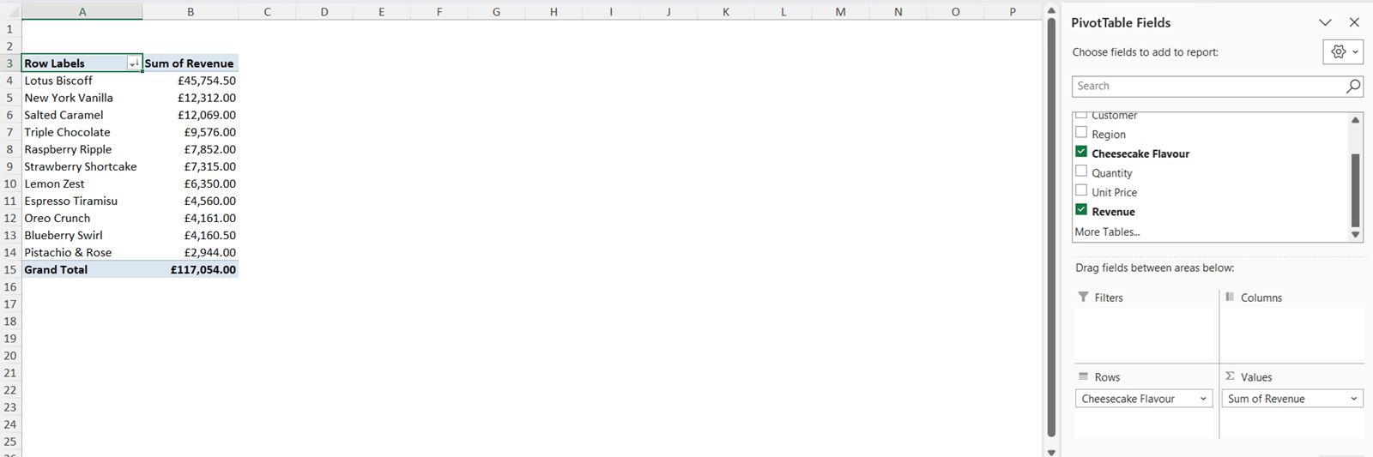Untick the Revenue field checkbox
Viewport: 1373px width, 457px height.
tap(1081, 210)
